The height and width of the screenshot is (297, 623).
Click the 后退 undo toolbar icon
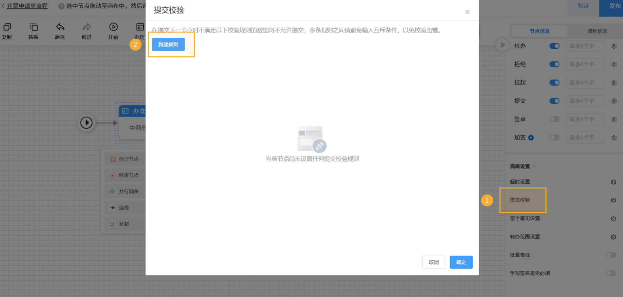pyautogui.click(x=60, y=27)
